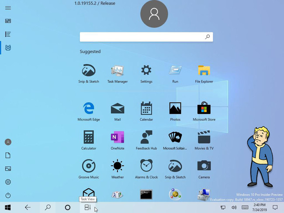Open Feedback Hub
Image resolution: width=284 pixels, height=213 pixels.
point(146,140)
